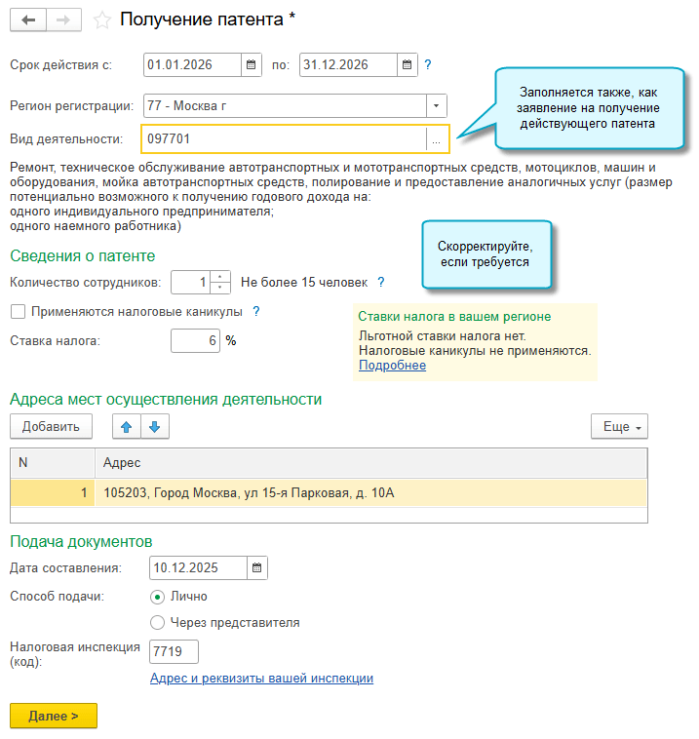Image resolution: width=699 pixels, height=739 pixels.
Task: Mark form as favorite with star icon
Action: pos(100,19)
